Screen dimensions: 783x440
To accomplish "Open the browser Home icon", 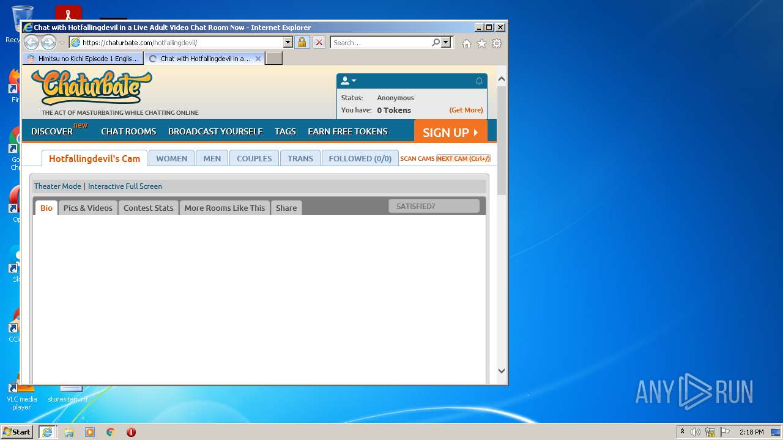I will pos(467,43).
